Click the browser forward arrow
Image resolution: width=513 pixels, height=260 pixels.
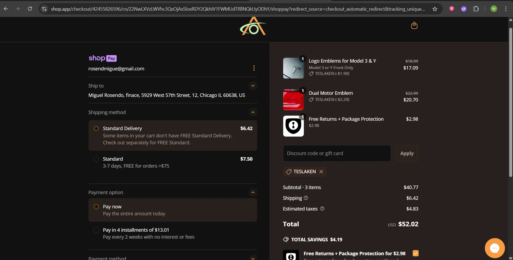click(x=18, y=9)
